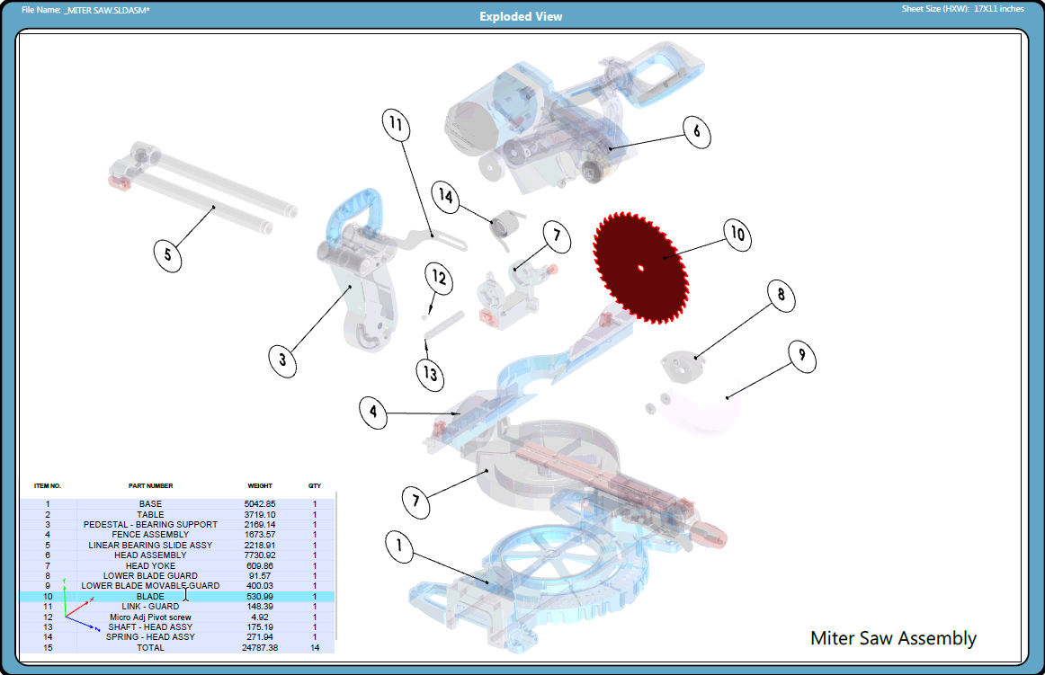This screenshot has height=675, width=1045.
Task: Select balloon 13 for the shaft
Action: pos(430,375)
